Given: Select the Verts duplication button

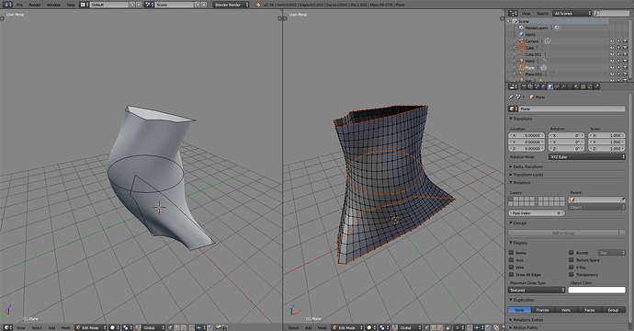Looking at the screenshot, I should coord(566,310).
